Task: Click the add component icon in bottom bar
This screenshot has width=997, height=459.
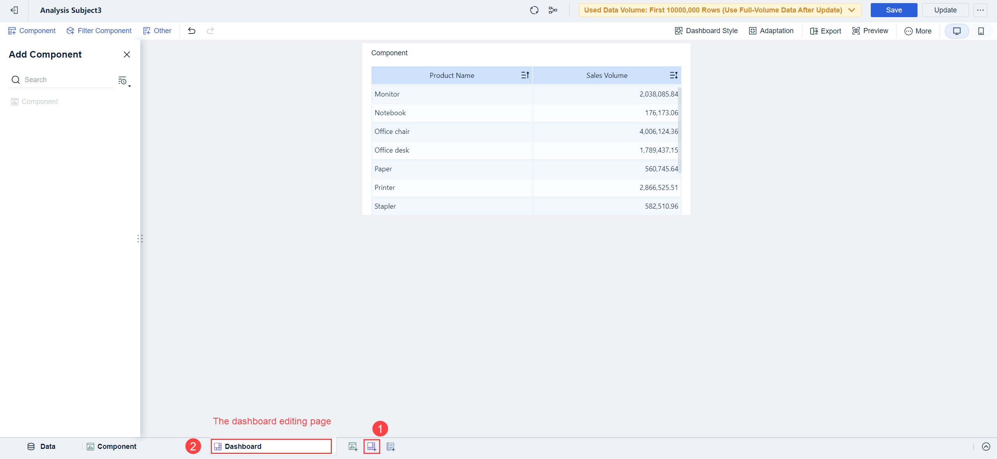Action: pyautogui.click(x=353, y=447)
